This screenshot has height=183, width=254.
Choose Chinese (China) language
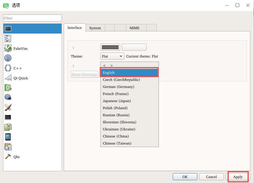[129, 136]
